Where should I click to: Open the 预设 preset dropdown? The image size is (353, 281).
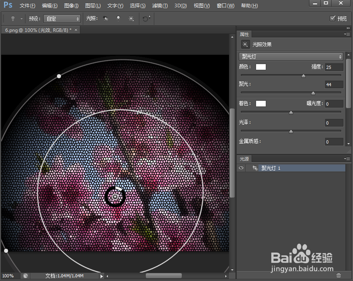coord(62,19)
